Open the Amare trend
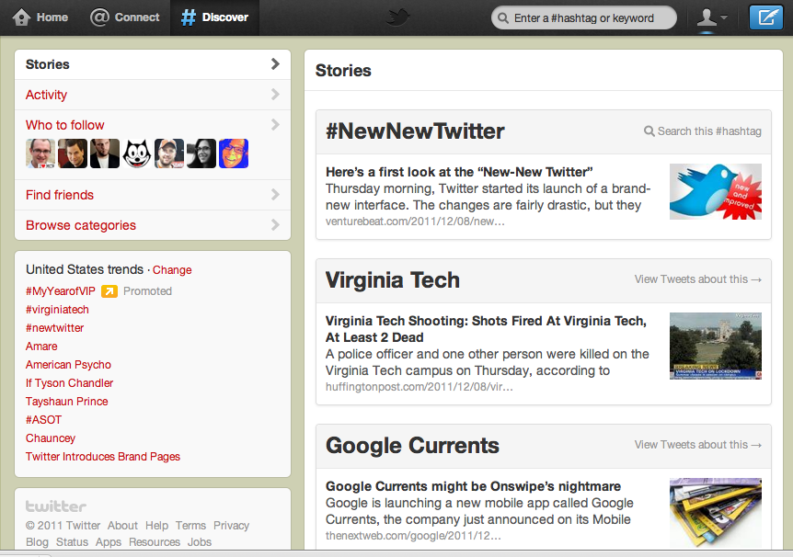 point(41,347)
